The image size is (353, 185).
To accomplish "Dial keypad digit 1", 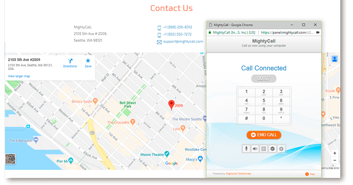I will [x=246, y=92].
